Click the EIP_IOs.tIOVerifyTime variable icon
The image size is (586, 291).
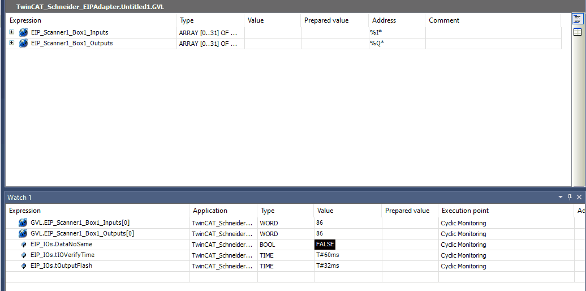coord(24,255)
